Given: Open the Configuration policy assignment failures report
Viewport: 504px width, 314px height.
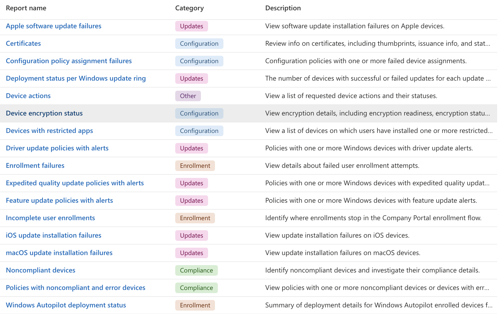Looking at the screenshot, I should click(69, 61).
